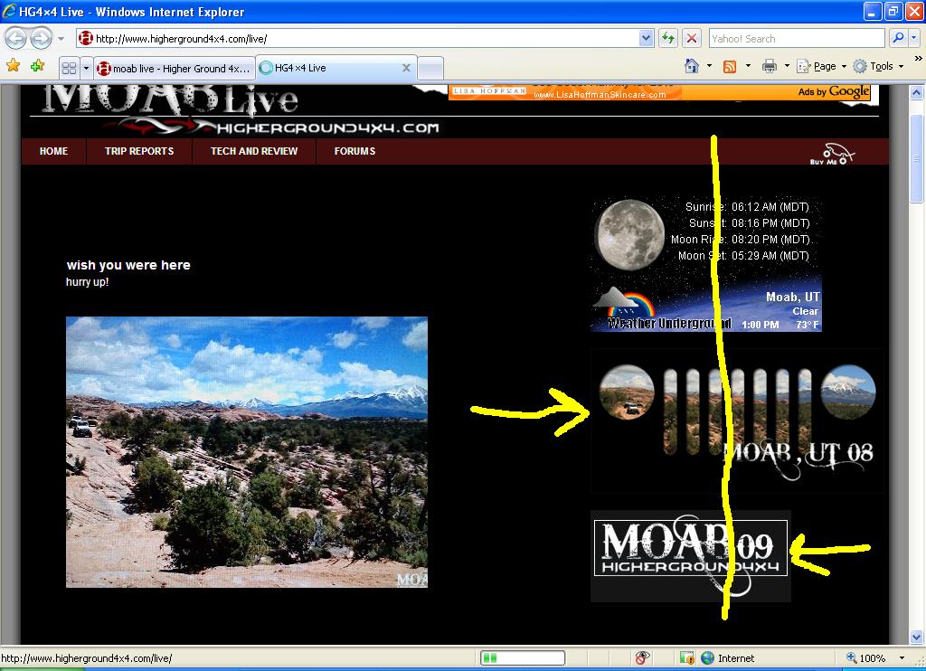Viewport: 926px width, 671px height.
Task: Click the red Stop loading icon
Action: pyautogui.click(x=692, y=38)
